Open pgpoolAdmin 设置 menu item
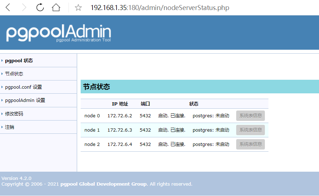 (x=25, y=101)
